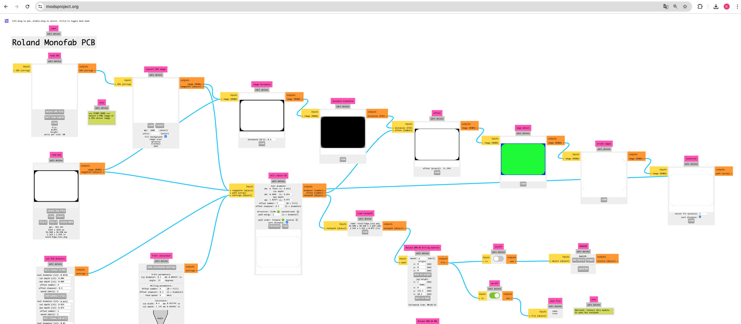Open the Chrome three-dot menu
Screen dimensions: 741x324
tap(737, 7)
